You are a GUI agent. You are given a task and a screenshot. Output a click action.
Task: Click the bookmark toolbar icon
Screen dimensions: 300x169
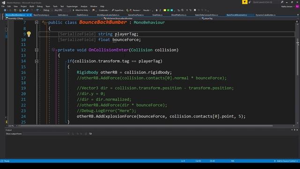coord(195,10)
